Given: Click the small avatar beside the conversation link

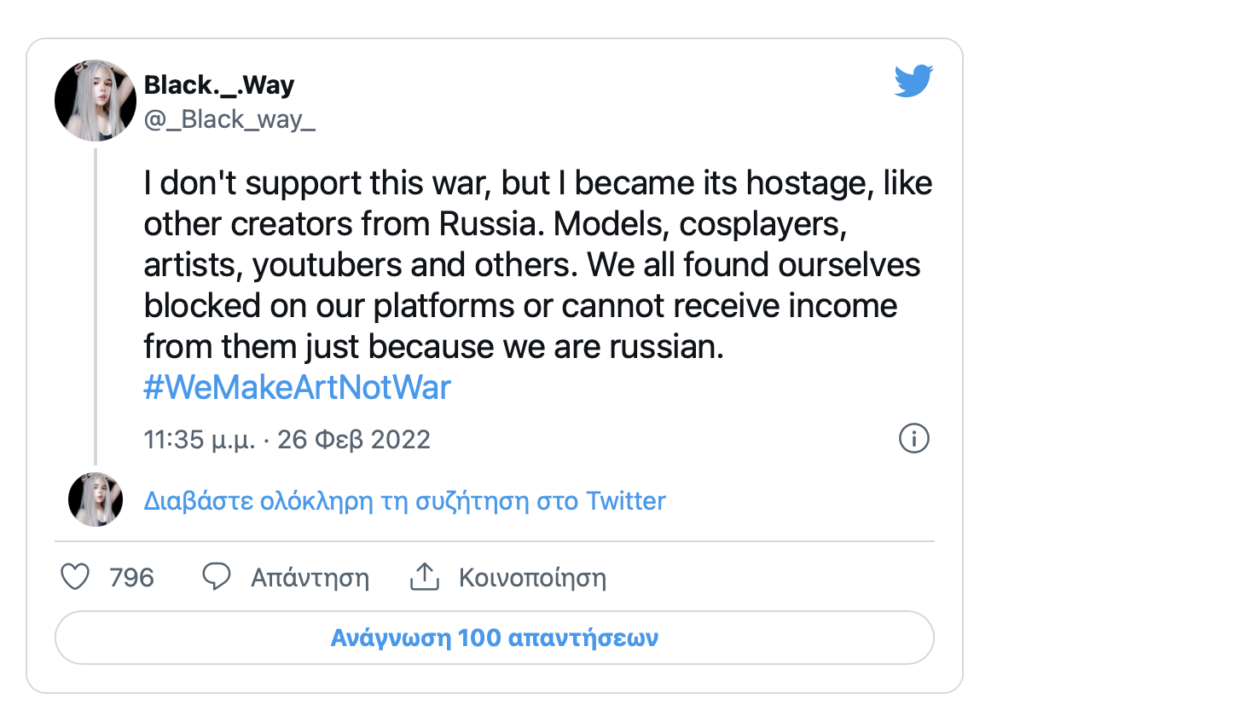Looking at the screenshot, I should tap(96, 499).
